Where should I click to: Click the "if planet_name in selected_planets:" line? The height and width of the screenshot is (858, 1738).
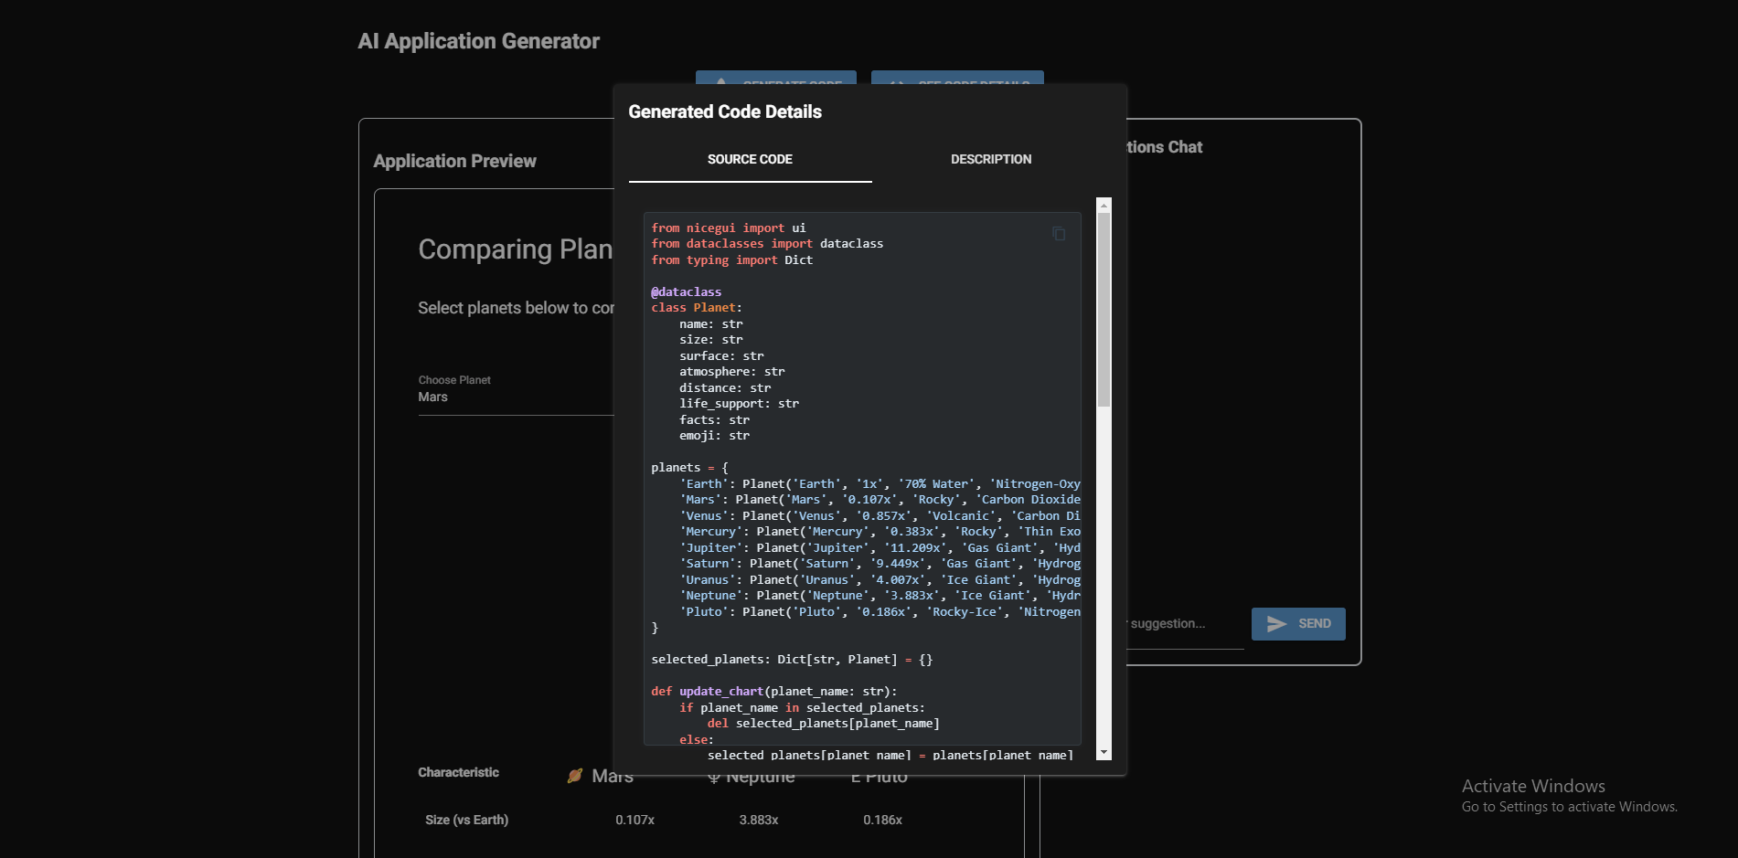[x=802, y=708]
